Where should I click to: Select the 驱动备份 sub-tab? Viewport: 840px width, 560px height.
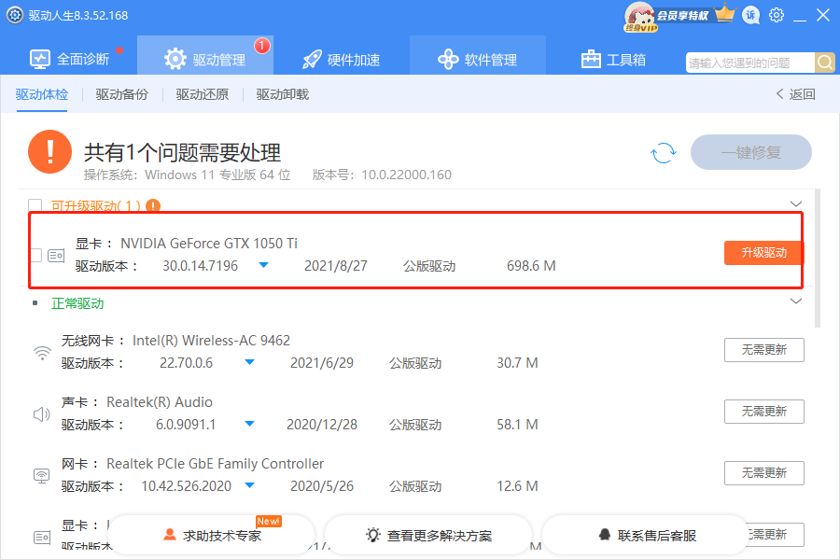click(x=121, y=94)
